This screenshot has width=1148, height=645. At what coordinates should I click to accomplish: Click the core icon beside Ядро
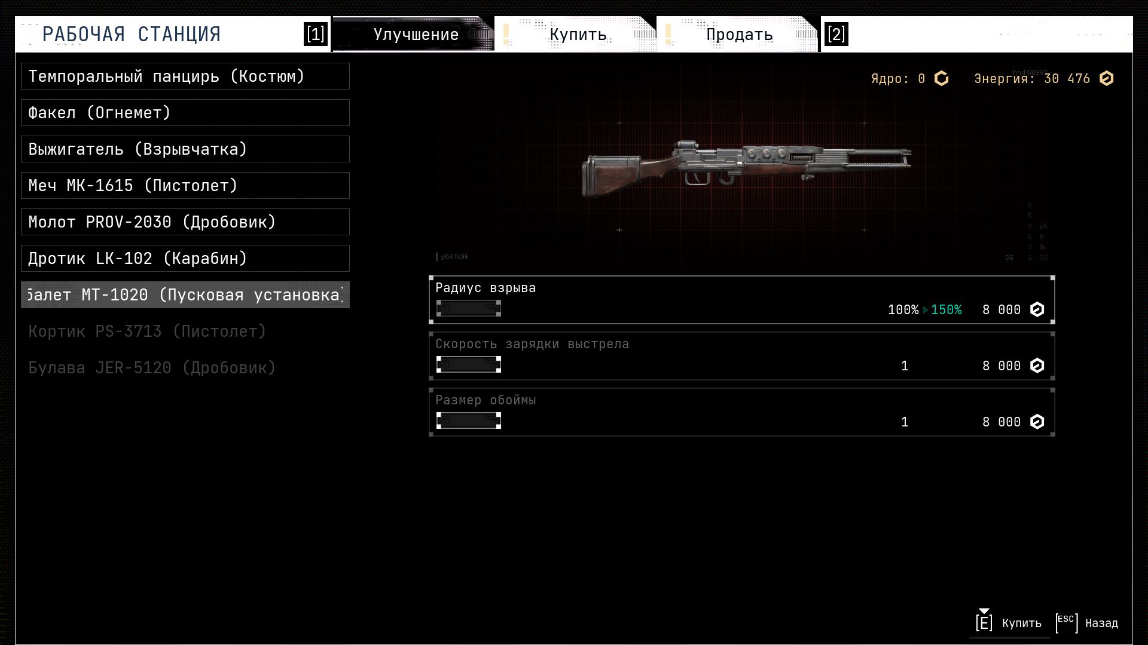[x=941, y=79]
